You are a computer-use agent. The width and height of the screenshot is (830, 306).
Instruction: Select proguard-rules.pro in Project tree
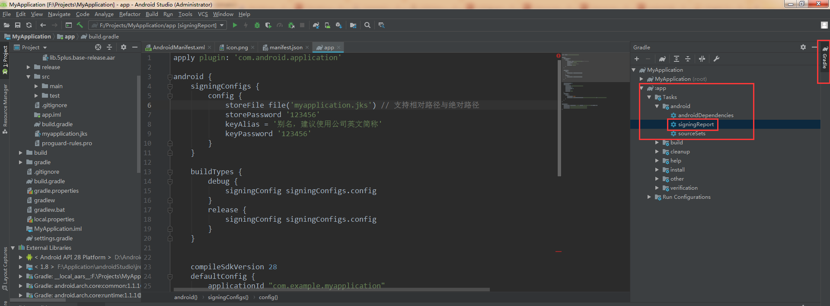[x=67, y=143]
